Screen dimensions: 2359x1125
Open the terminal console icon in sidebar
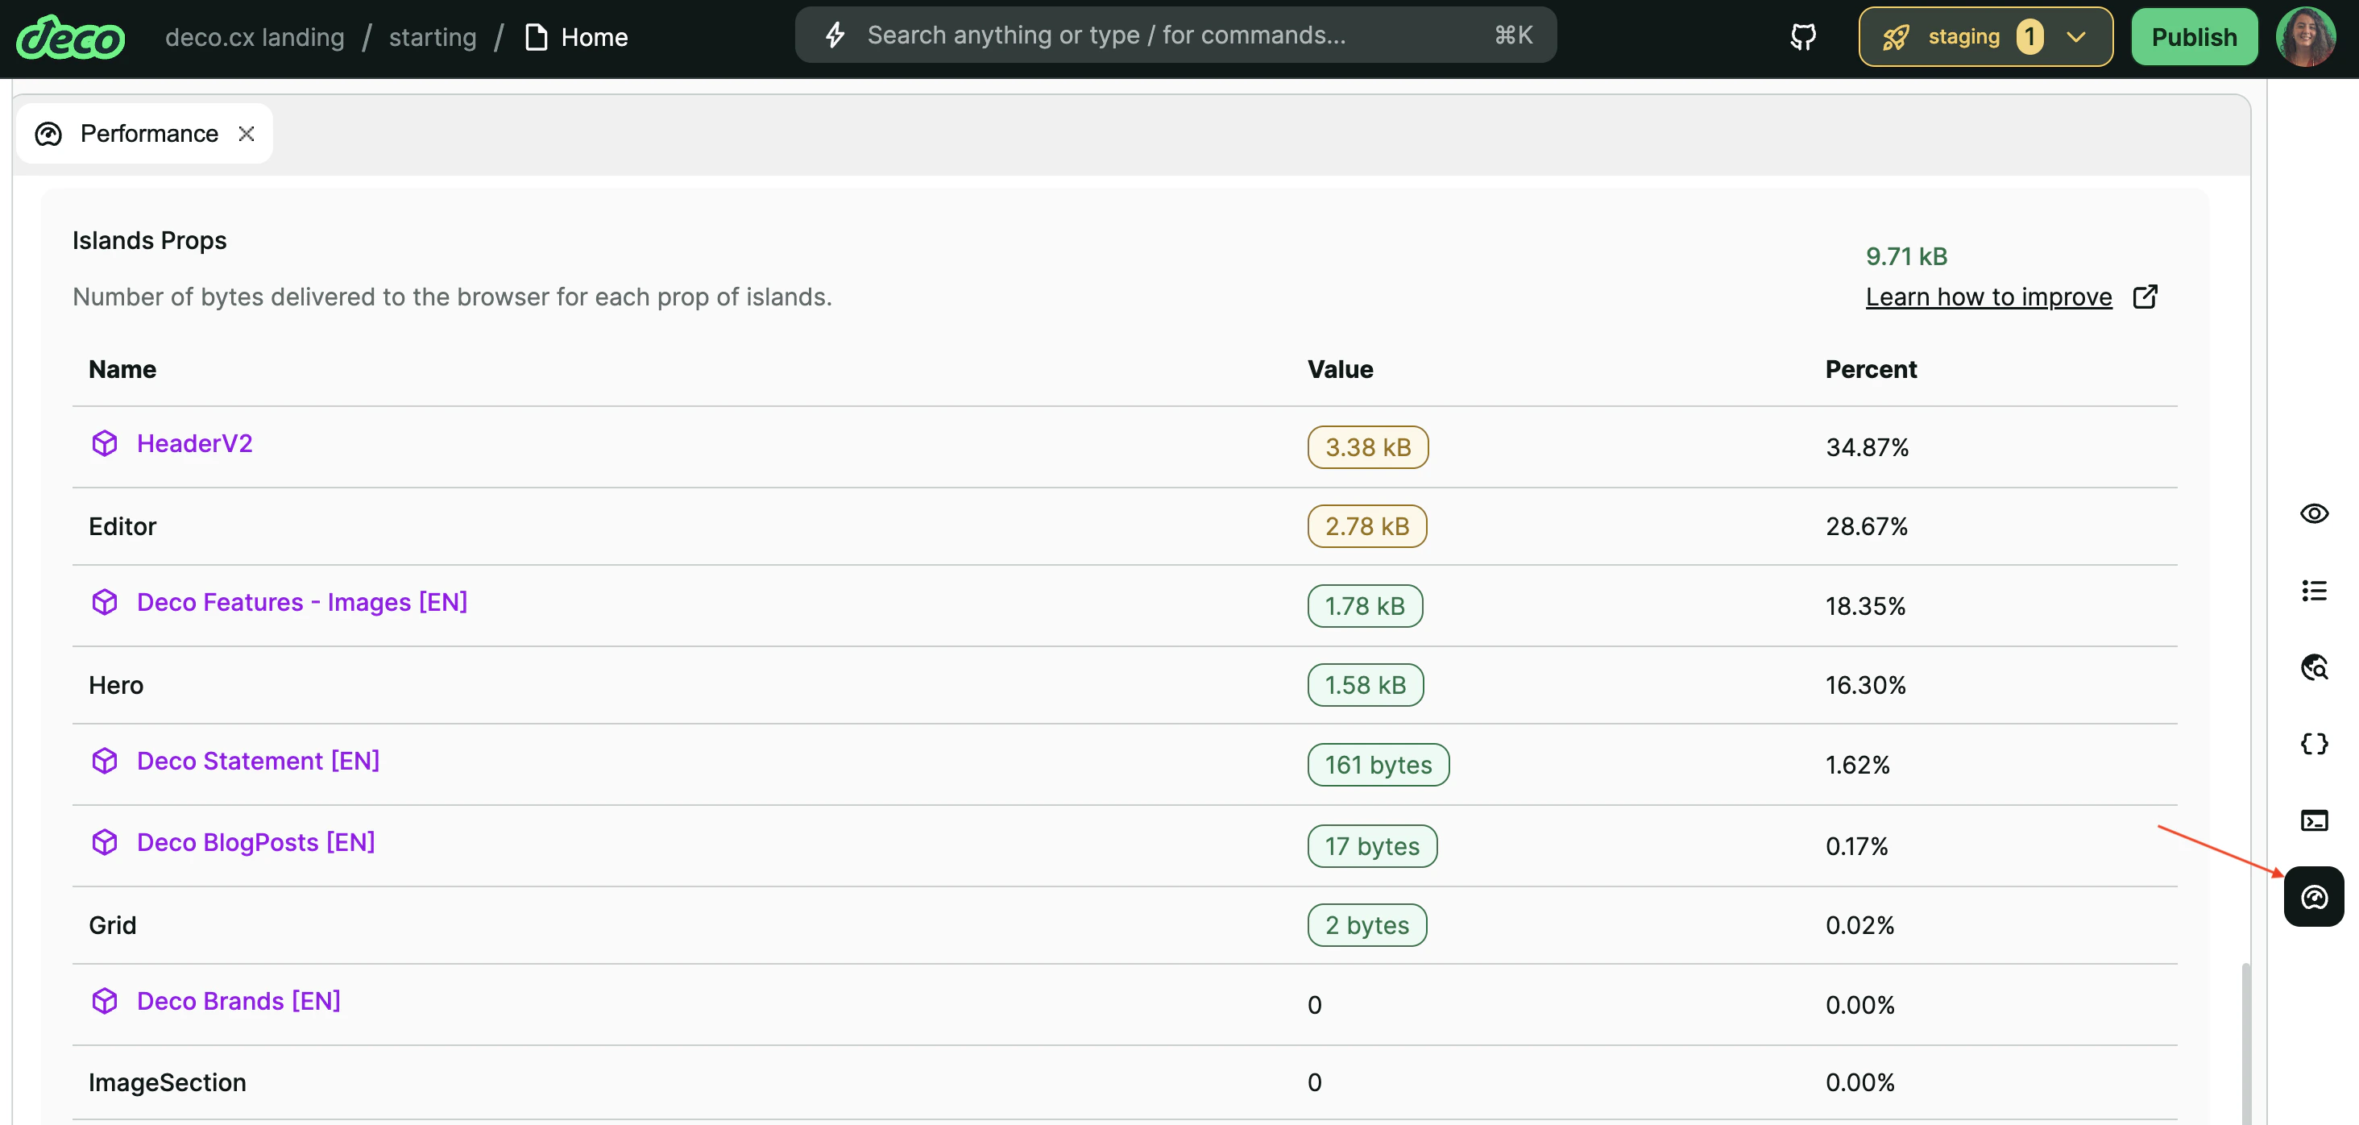click(2313, 820)
